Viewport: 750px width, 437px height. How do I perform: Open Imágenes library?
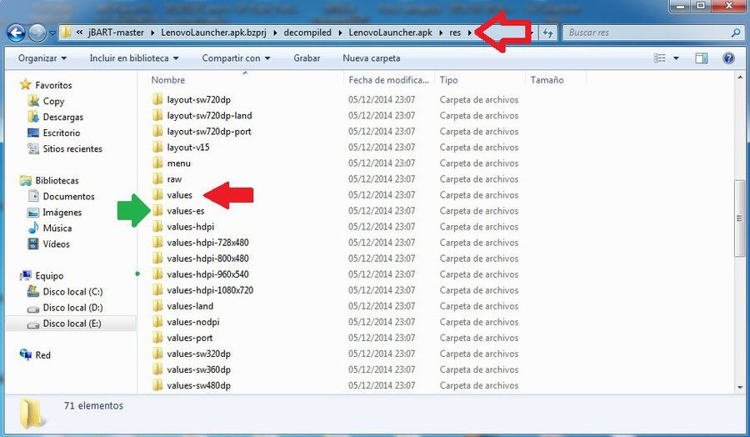pyautogui.click(x=62, y=212)
